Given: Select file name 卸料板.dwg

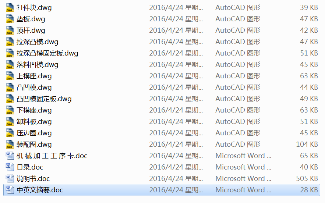Looking at the screenshot, I should tap(34, 122).
